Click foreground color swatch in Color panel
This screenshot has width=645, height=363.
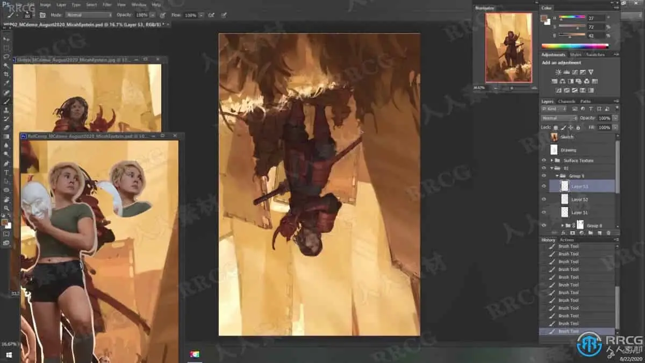coord(543,17)
